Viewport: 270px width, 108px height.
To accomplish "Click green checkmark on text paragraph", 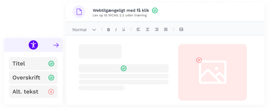I will (x=124, y=68).
